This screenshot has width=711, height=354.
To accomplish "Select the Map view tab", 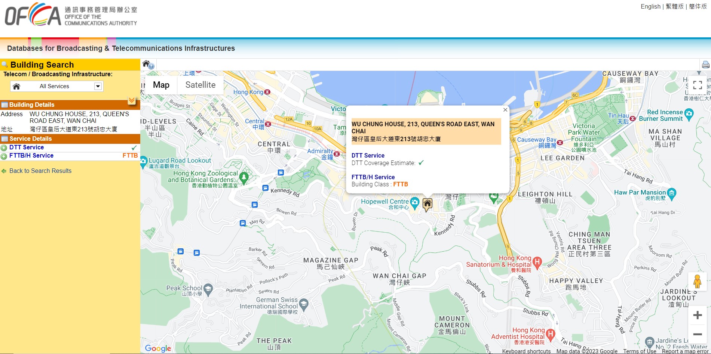I will (161, 85).
